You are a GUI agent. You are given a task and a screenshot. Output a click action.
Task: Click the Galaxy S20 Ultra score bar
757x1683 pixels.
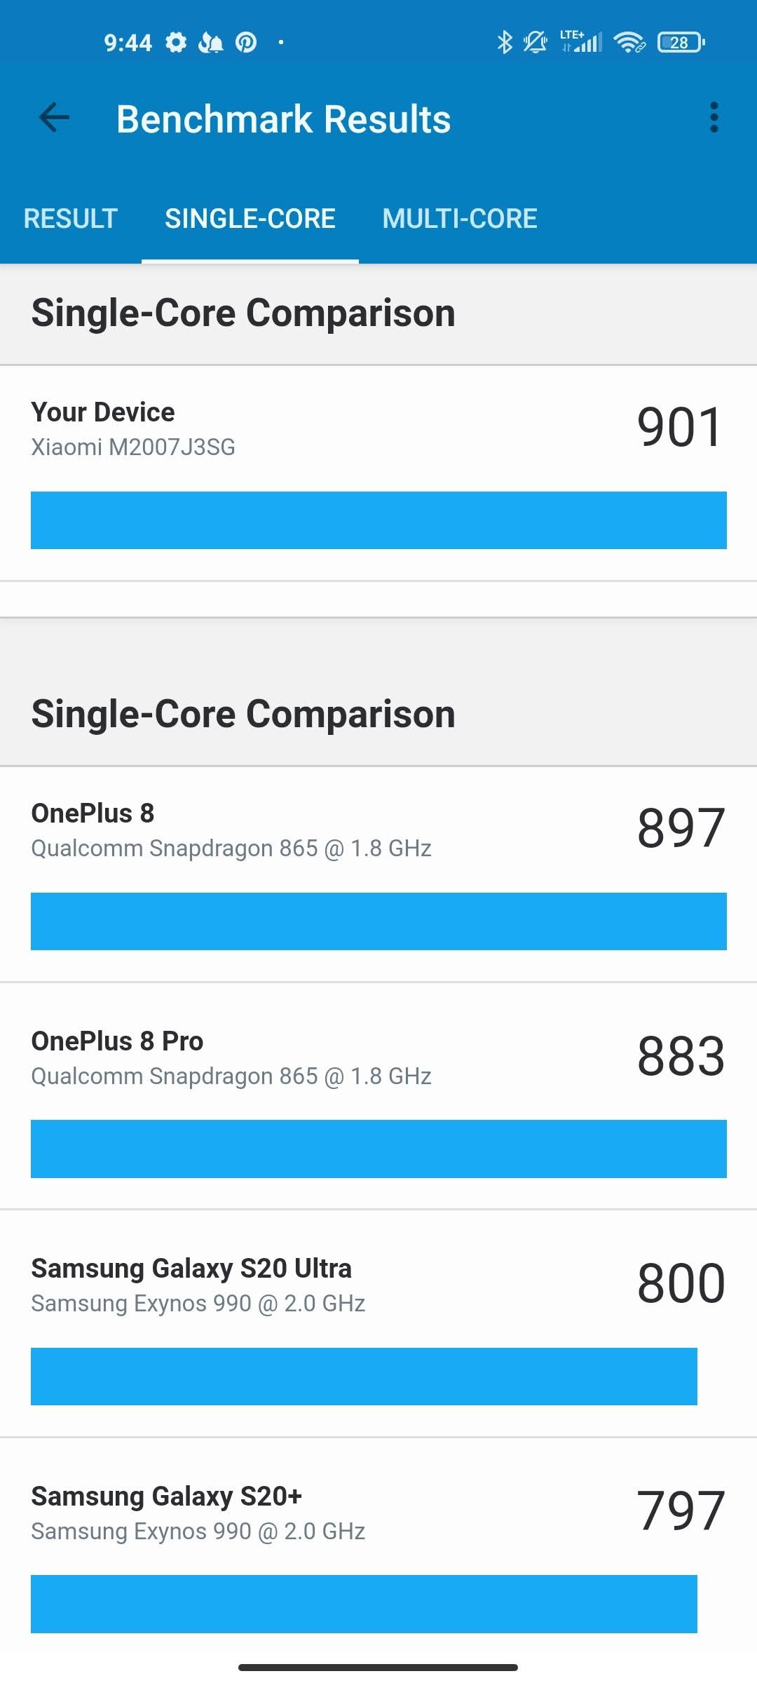point(364,1377)
